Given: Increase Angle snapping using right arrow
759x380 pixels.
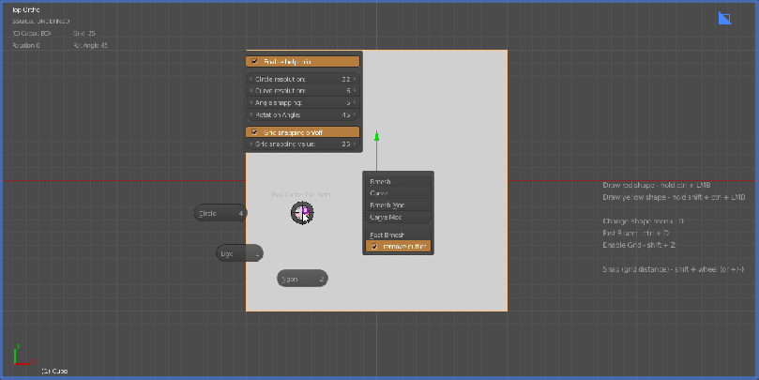Looking at the screenshot, I should point(355,102).
